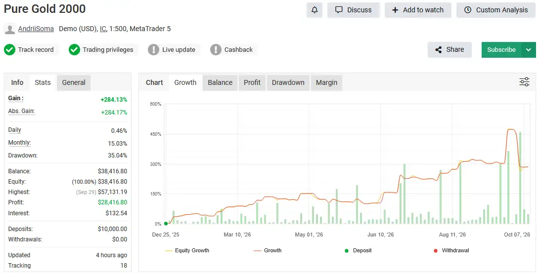Screen dimensions: 539x274
Task: Click the Chart panel heading
Action: tap(154, 82)
